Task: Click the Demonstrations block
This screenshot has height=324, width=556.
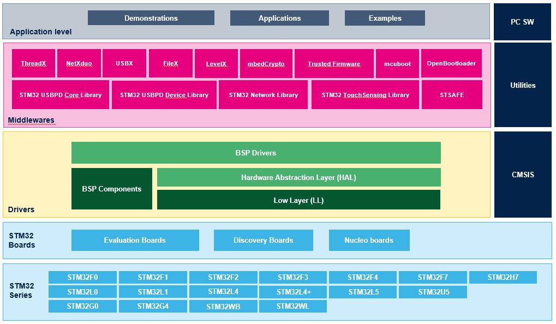Action: 151,18
